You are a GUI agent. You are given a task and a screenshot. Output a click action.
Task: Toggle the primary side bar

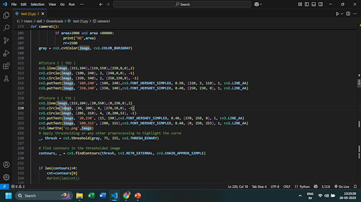pos(307,4)
